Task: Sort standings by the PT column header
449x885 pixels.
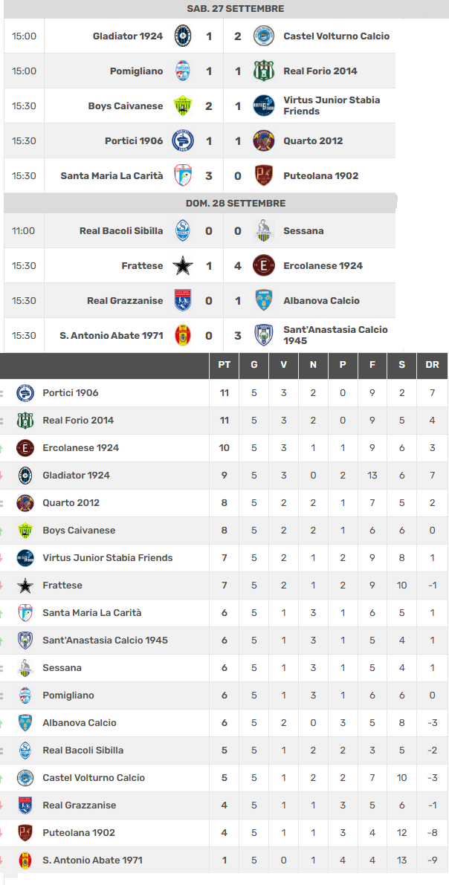Action: 224,365
